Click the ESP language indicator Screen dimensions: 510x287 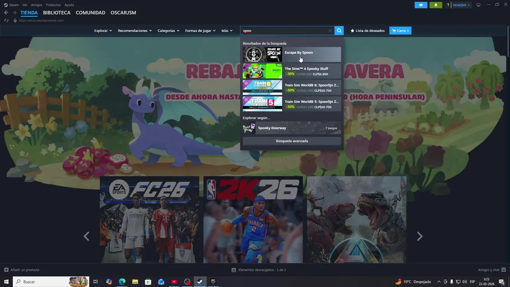click(x=473, y=282)
